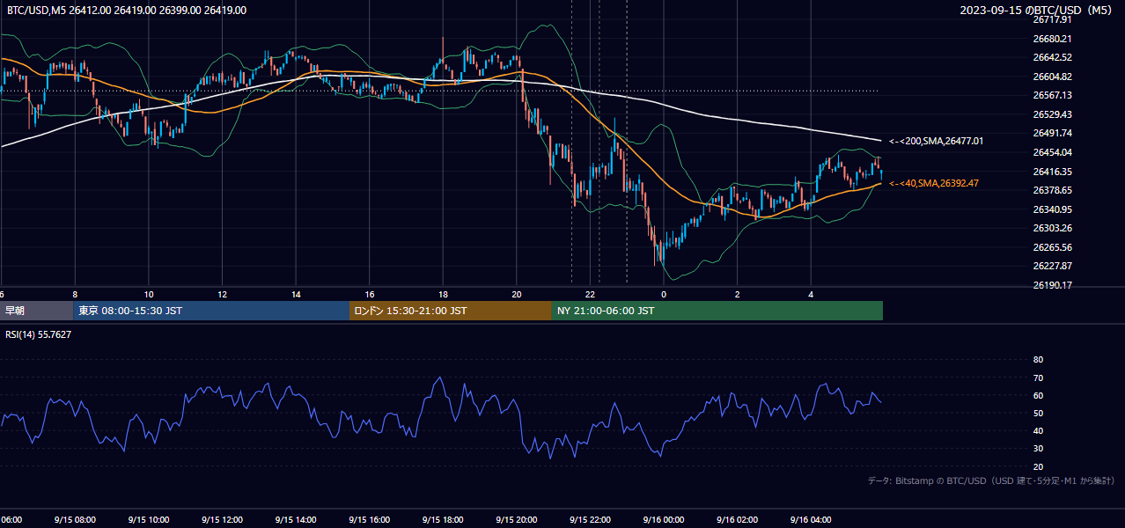Select the 東京 08:00-15:30 JST session bar
The width and height of the screenshot is (1125, 528).
point(211,311)
